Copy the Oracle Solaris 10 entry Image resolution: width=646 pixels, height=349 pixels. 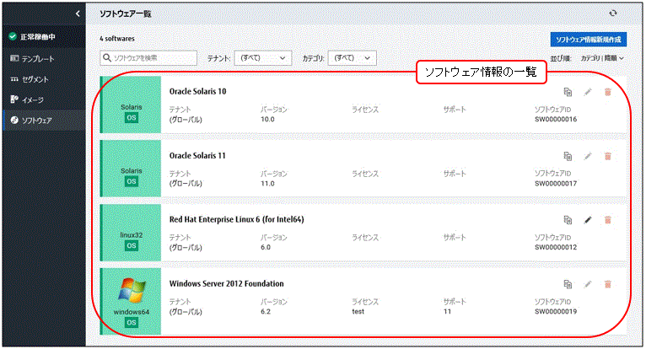coord(568,92)
